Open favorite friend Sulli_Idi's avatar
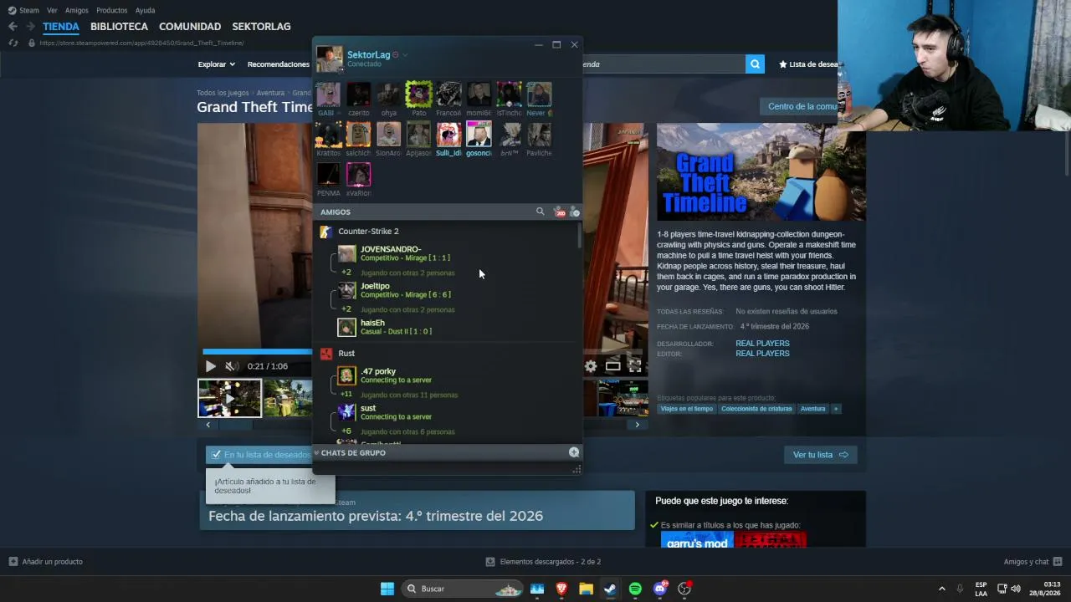Screen dimensions: 1071x602 pos(448,135)
